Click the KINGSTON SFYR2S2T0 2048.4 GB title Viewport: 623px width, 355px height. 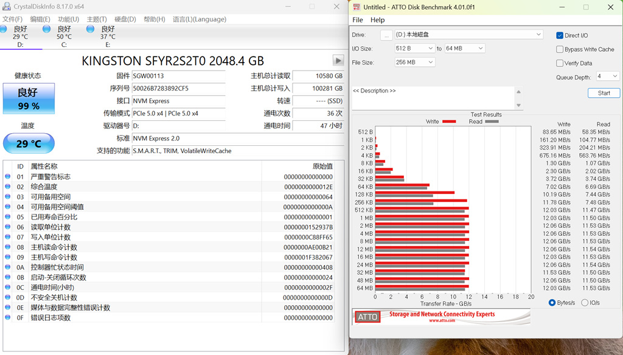point(173,61)
